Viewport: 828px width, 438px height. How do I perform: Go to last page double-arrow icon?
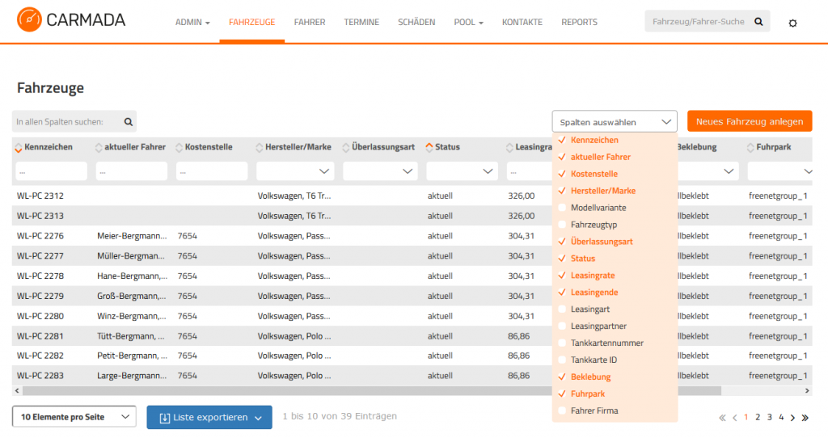tap(805, 418)
